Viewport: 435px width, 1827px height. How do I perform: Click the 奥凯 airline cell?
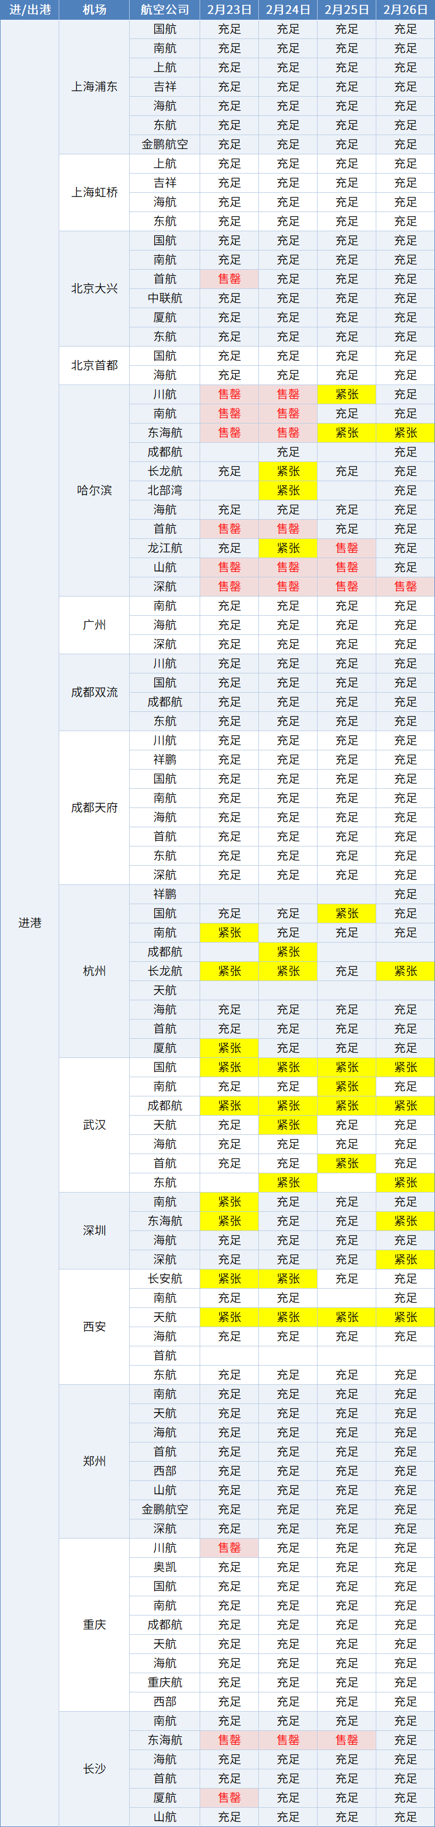165,1567
